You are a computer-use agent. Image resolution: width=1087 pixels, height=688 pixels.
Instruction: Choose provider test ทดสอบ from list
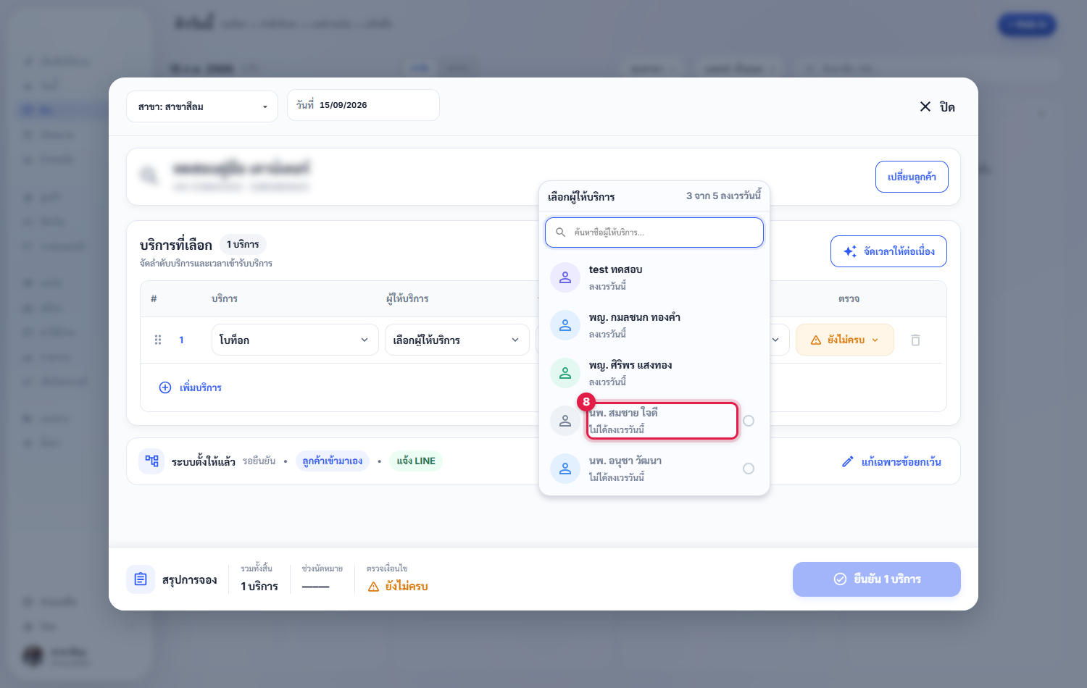[x=654, y=277]
